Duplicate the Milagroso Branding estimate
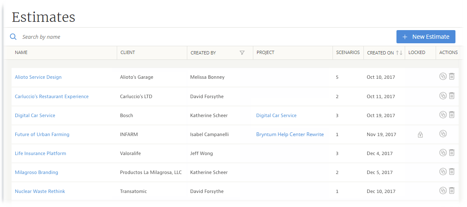 443,172
